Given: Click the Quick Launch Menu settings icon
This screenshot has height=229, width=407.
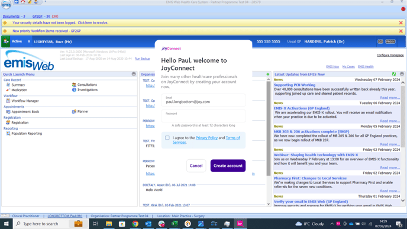Looking at the screenshot, I should tap(134, 74).
